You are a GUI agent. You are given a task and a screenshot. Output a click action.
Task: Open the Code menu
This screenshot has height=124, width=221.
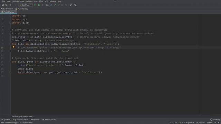(x=22, y=1)
